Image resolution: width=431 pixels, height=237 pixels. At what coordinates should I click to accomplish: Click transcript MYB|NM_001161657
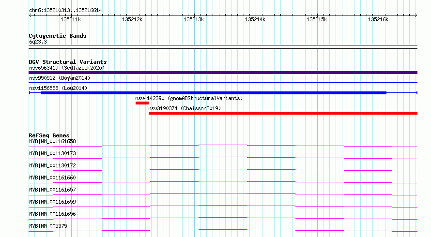52,190
